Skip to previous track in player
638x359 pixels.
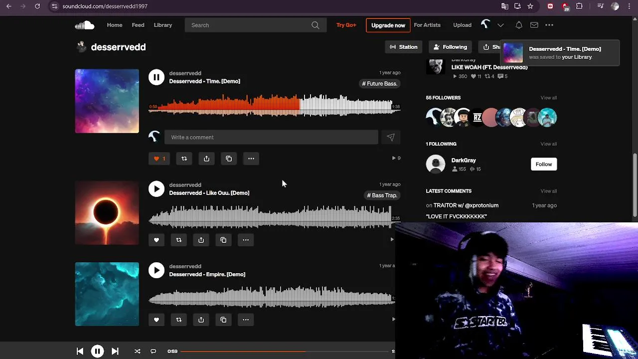80,352
